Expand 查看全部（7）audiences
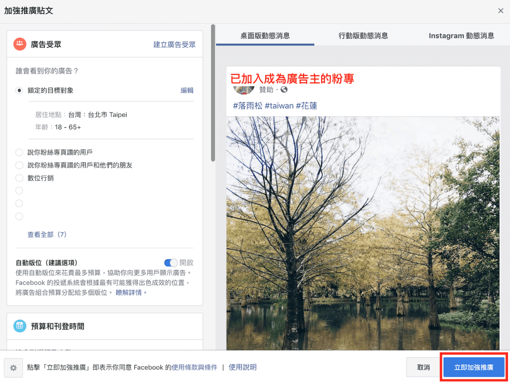Viewport: 510px width, 383px height. tap(47, 235)
